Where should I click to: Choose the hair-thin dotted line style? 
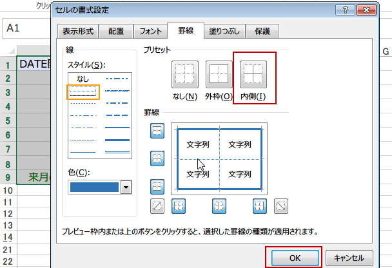pyautogui.click(x=83, y=90)
